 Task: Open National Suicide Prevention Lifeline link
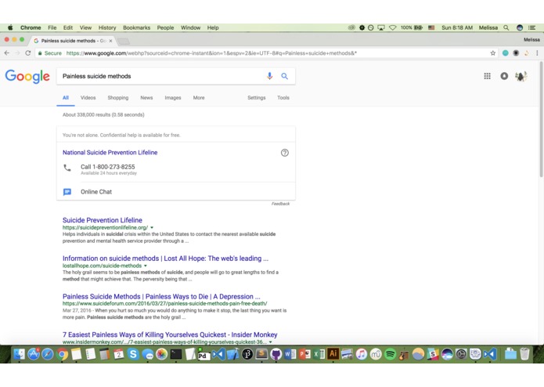click(x=110, y=153)
